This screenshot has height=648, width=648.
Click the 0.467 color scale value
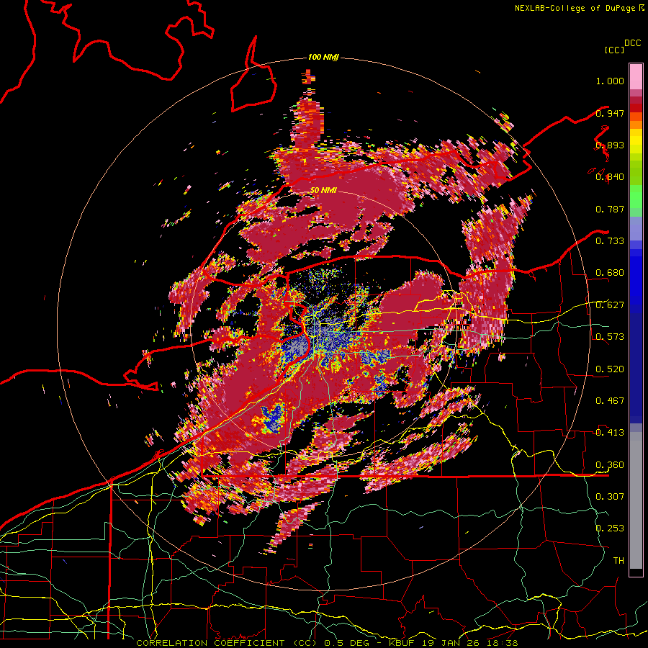[610, 401]
